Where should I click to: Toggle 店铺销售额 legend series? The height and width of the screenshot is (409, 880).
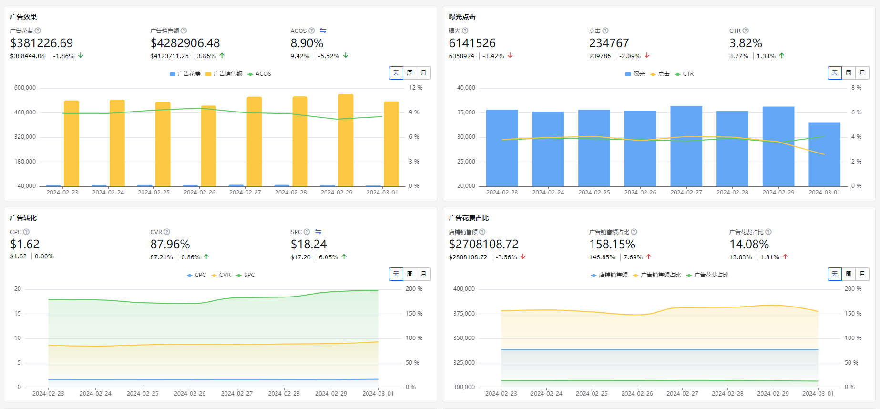coord(609,275)
